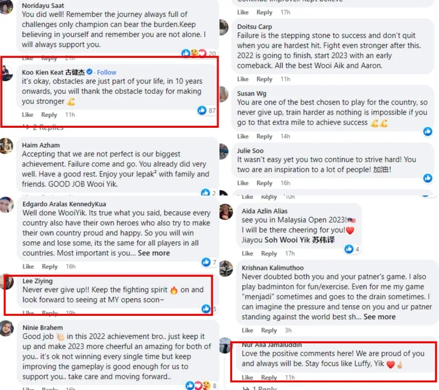Like Doitsu Carp's comment

[x=243, y=79]
